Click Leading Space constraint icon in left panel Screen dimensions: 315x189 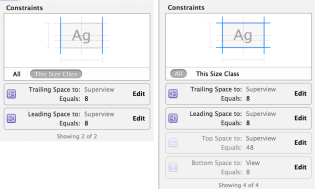[11, 118]
